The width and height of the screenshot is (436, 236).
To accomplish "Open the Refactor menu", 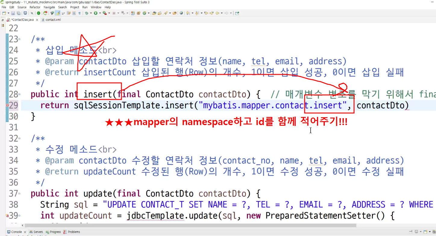I will coord(35,7).
